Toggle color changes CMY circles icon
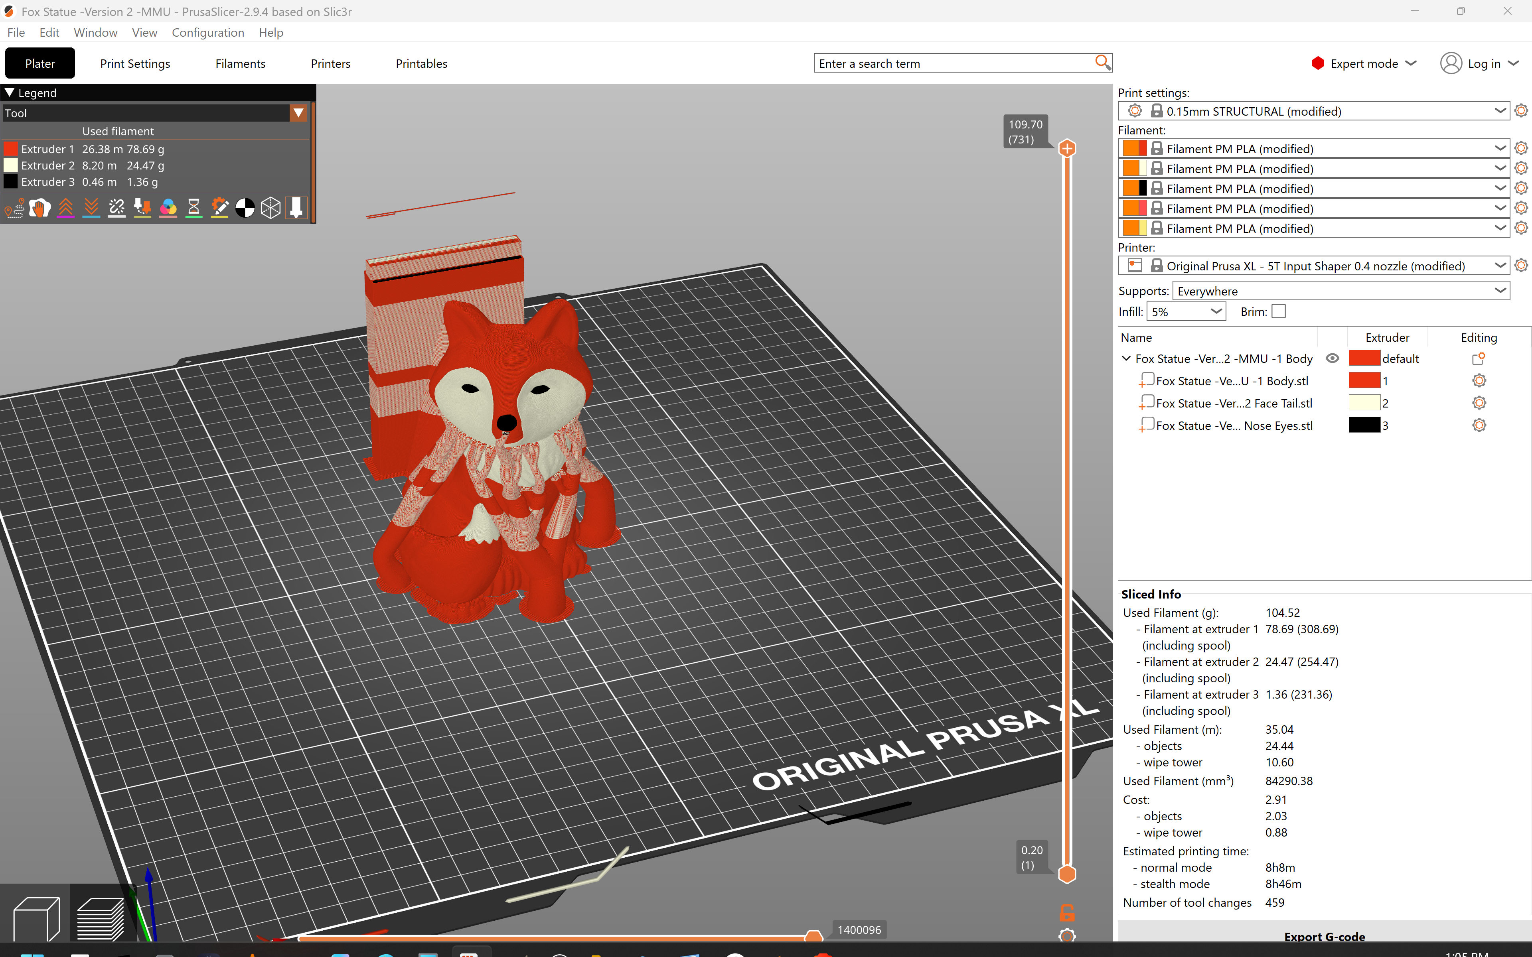Image resolution: width=1532 pixels, height=957 pixels. (x=168, y=208)
